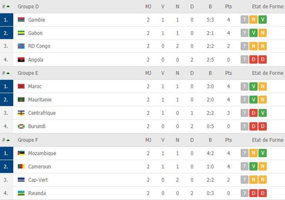285x200 pixels.
Task: Click the Pts column header in Groupe D
Action: (229, 7)
